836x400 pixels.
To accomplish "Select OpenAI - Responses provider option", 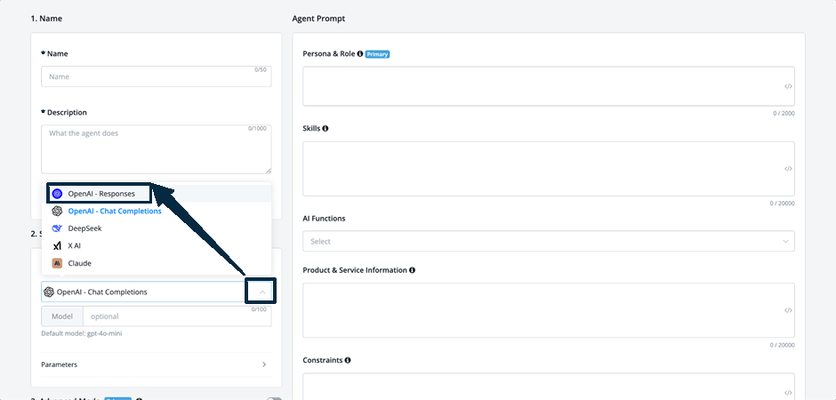I will coord(157,194).
